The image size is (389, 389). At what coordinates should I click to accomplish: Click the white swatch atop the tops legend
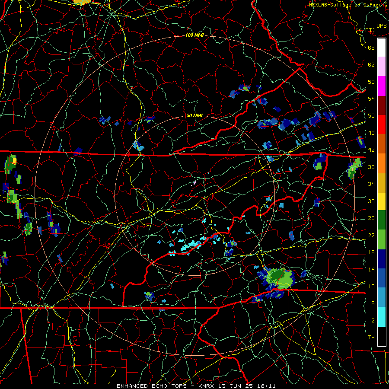coord(382,48)
